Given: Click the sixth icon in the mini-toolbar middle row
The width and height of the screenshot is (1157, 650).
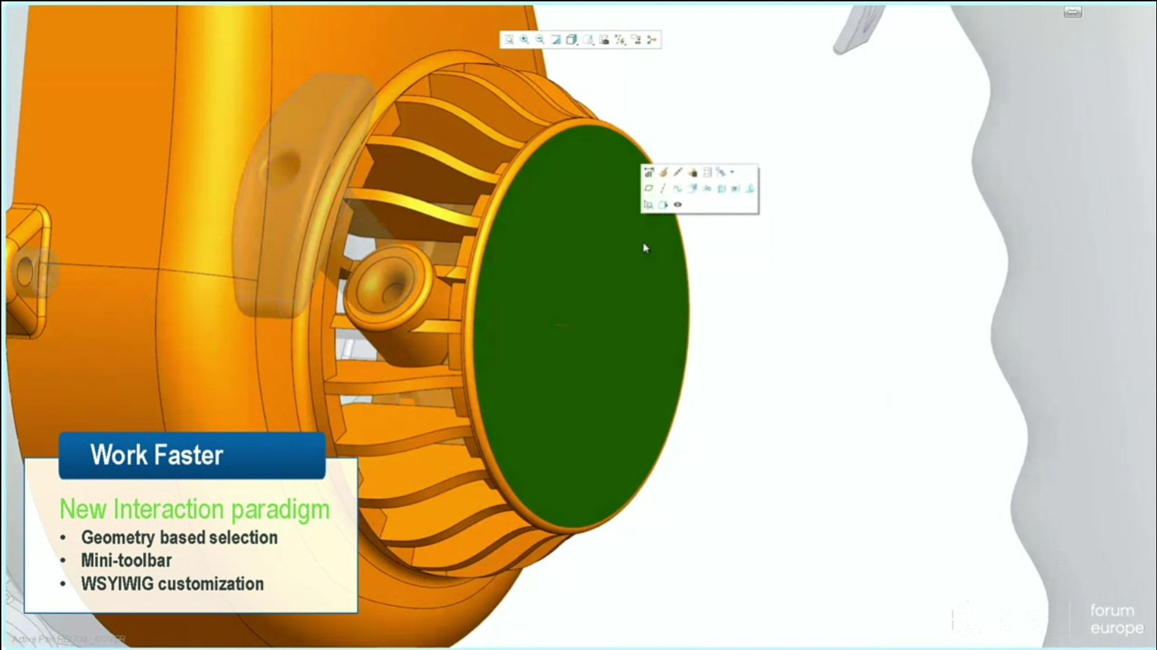Looking at the screenshot, I should (x=721, y=188).
